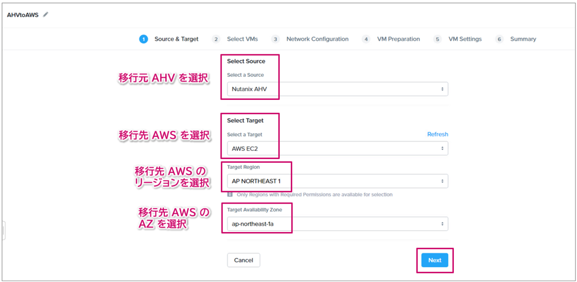Viewport: 577px width, 282px height.
Task: Click the Select Source heading
Action: 246,61
